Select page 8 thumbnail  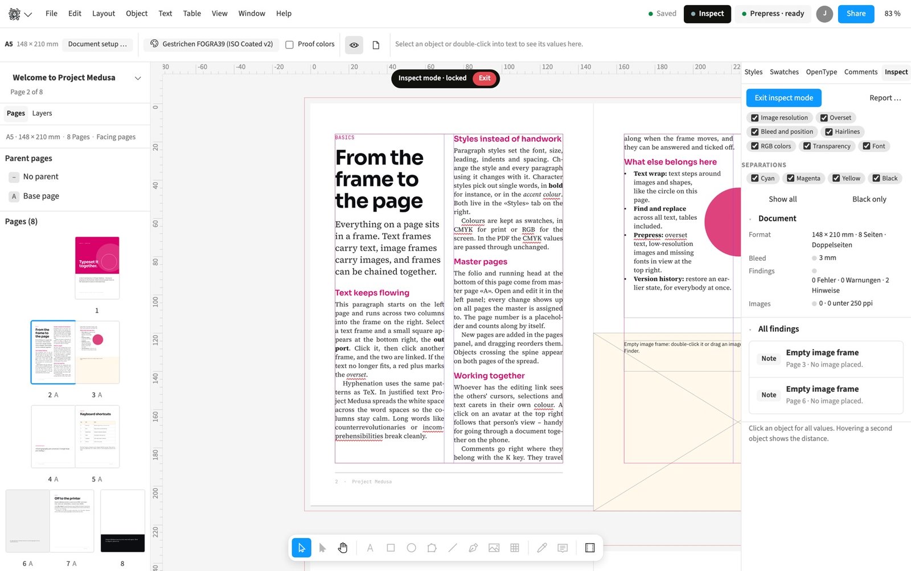[122, 521]
